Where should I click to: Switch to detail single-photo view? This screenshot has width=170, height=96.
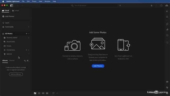point(47,93)
